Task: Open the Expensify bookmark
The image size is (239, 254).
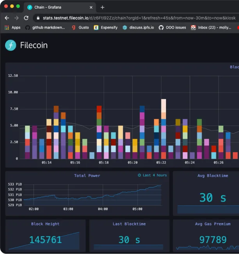Action: click(106, 27)
